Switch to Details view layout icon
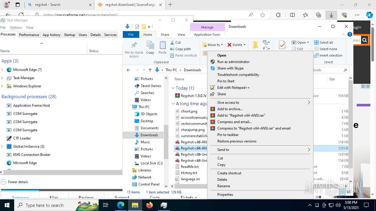This screenshot has height=211, width=376. coord(342,192)
